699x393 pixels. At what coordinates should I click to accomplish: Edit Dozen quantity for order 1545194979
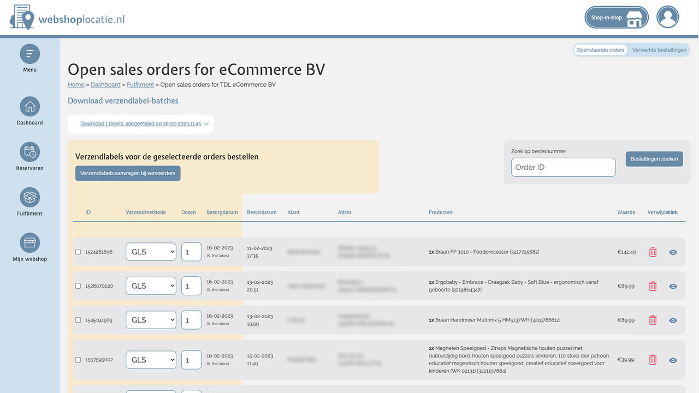191,320
